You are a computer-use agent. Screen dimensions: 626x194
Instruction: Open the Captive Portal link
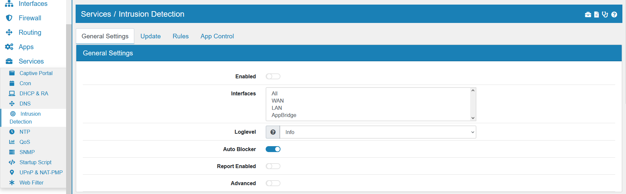36,73
